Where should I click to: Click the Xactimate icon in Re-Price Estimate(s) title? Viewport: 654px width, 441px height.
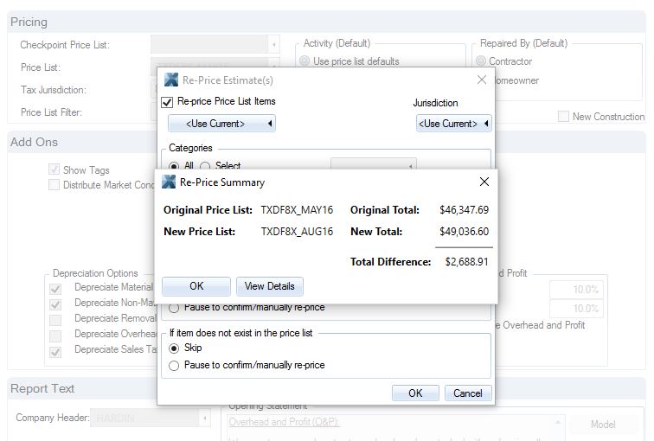tap(171, 80)
